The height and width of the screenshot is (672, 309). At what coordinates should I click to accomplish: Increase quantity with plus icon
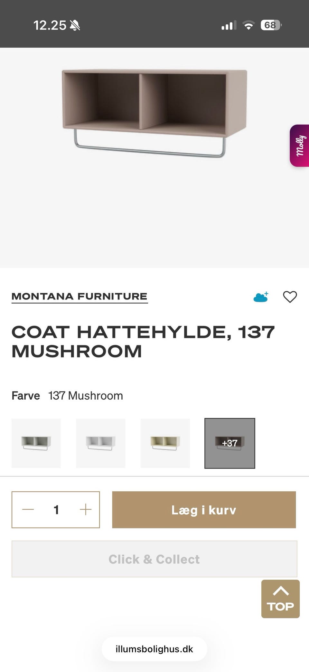86,509
